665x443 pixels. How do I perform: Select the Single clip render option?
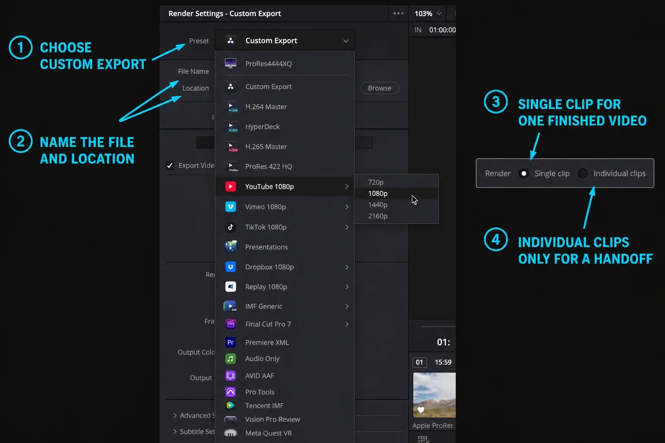pos(523,173)
